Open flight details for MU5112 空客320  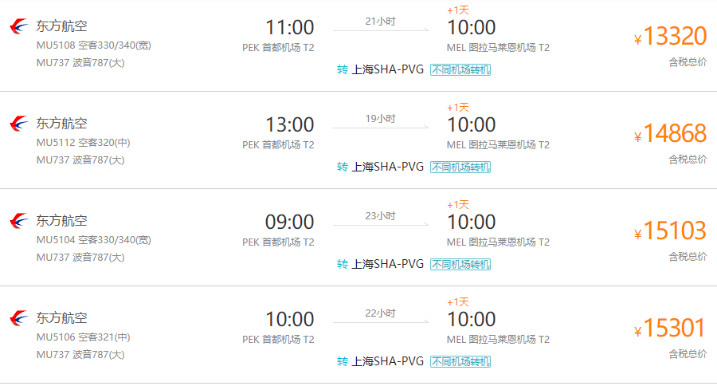click(x=83, y=143)
